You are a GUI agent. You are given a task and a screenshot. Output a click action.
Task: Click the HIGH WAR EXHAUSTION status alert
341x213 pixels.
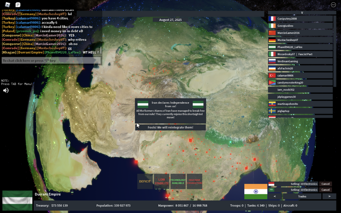click(194, 181)
